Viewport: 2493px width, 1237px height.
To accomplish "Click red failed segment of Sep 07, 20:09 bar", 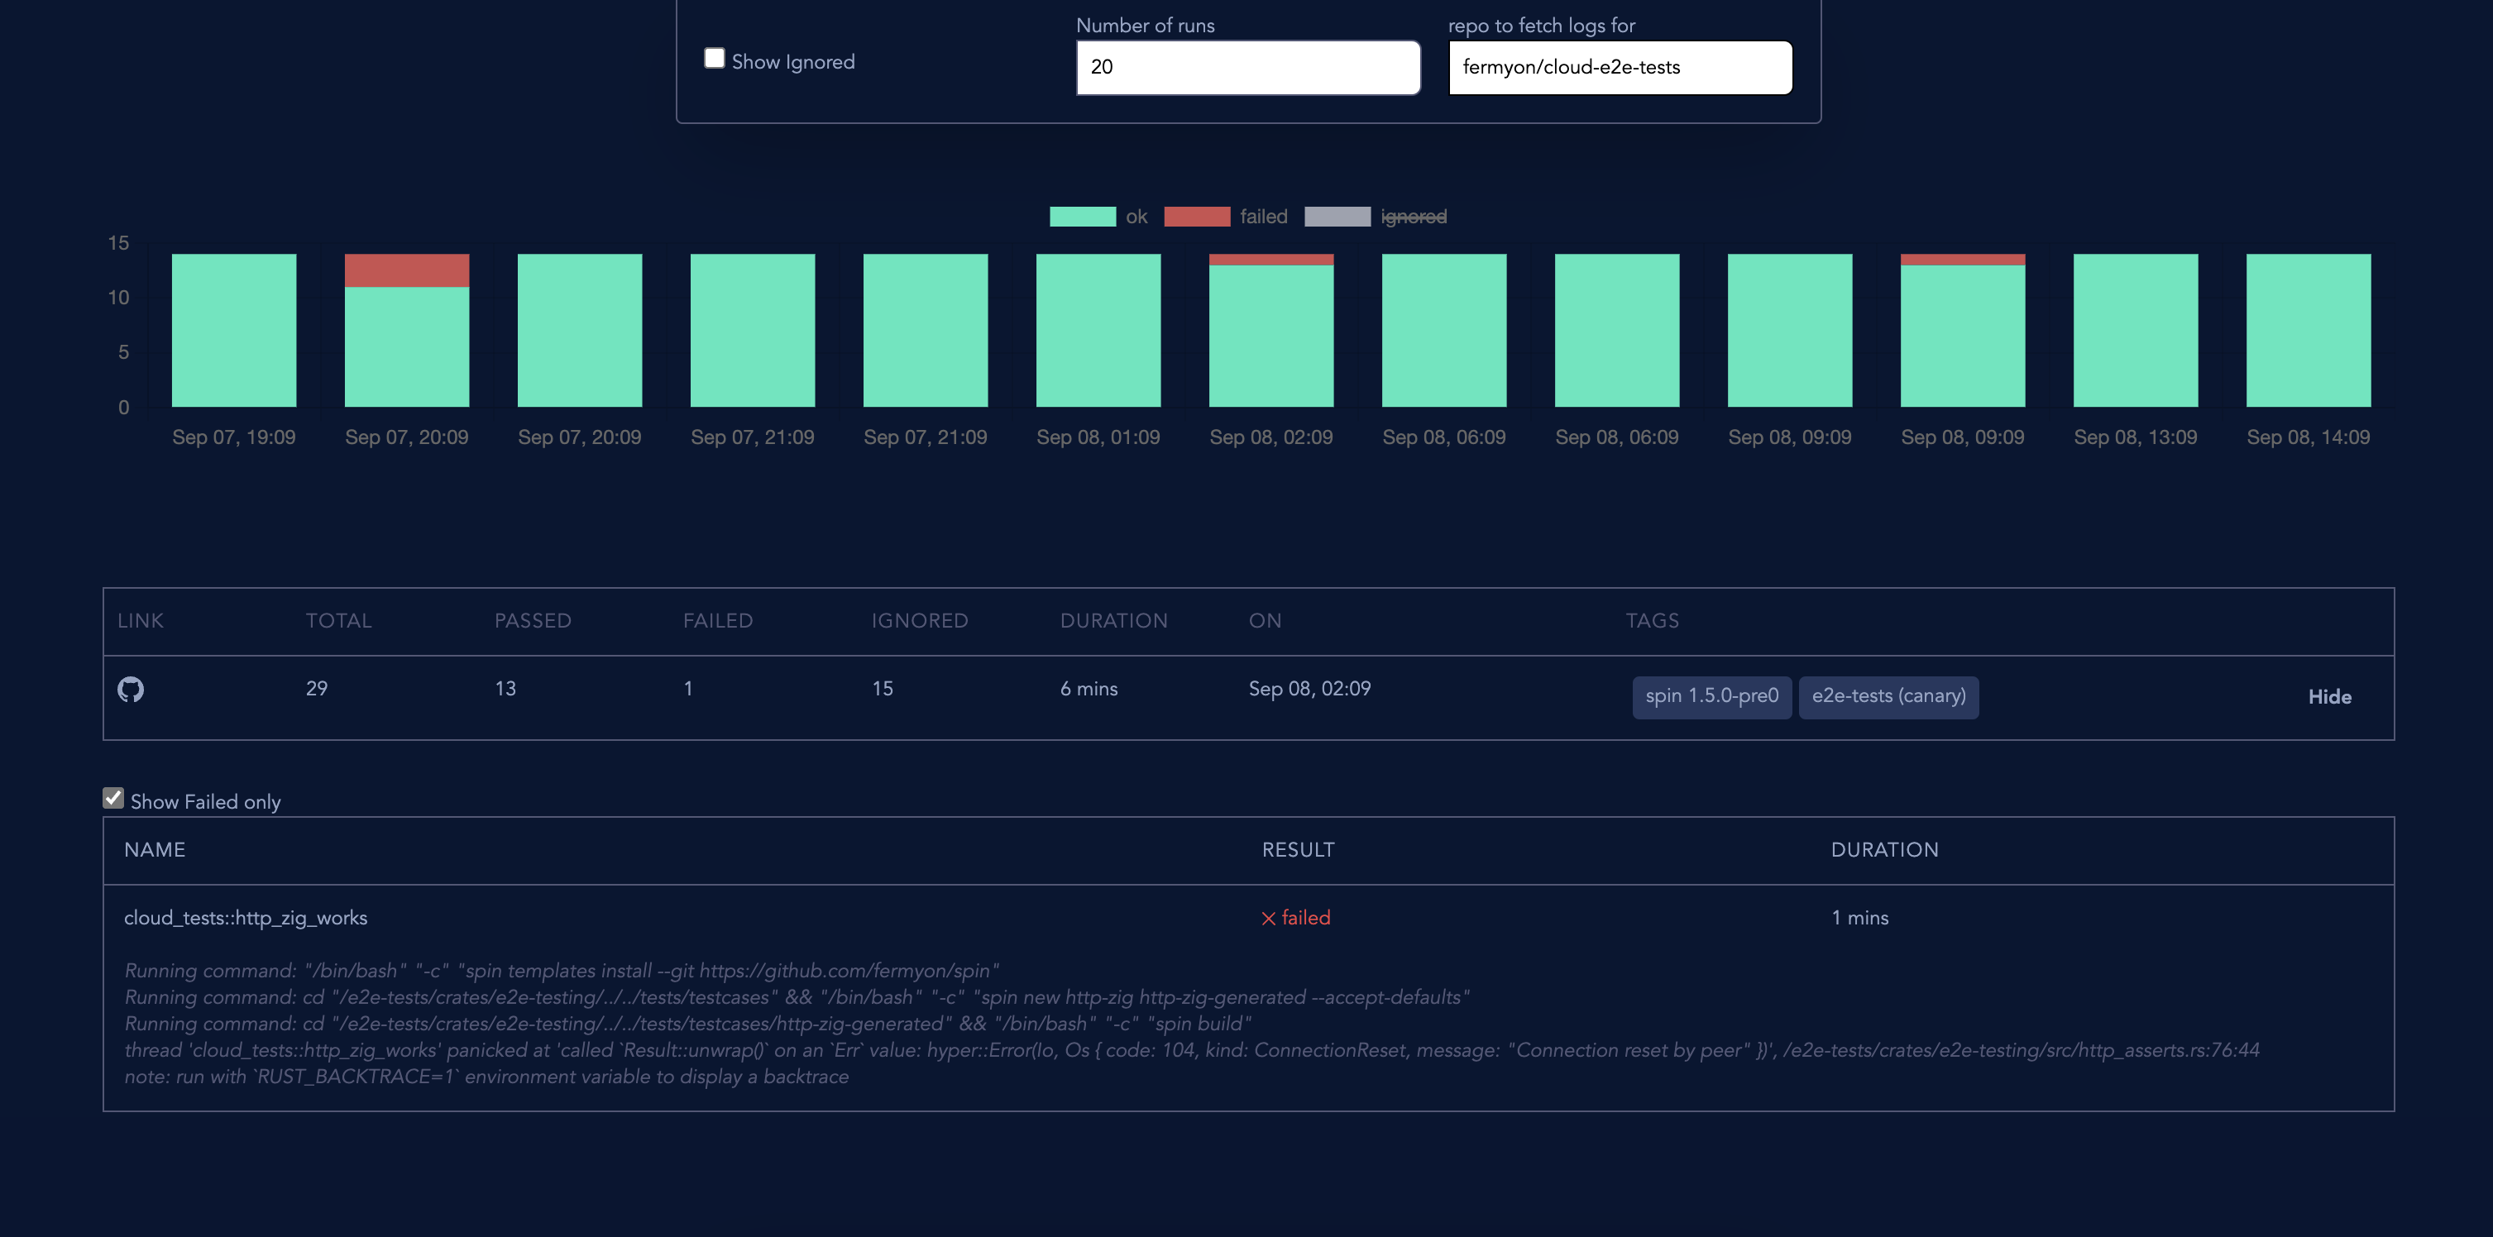I will pyautogui.click(x=406, y=270).
